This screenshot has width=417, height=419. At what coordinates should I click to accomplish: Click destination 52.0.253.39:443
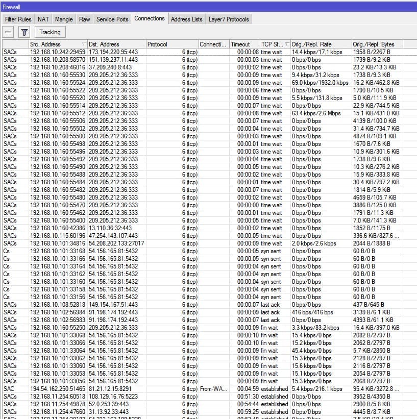point(109,404)
